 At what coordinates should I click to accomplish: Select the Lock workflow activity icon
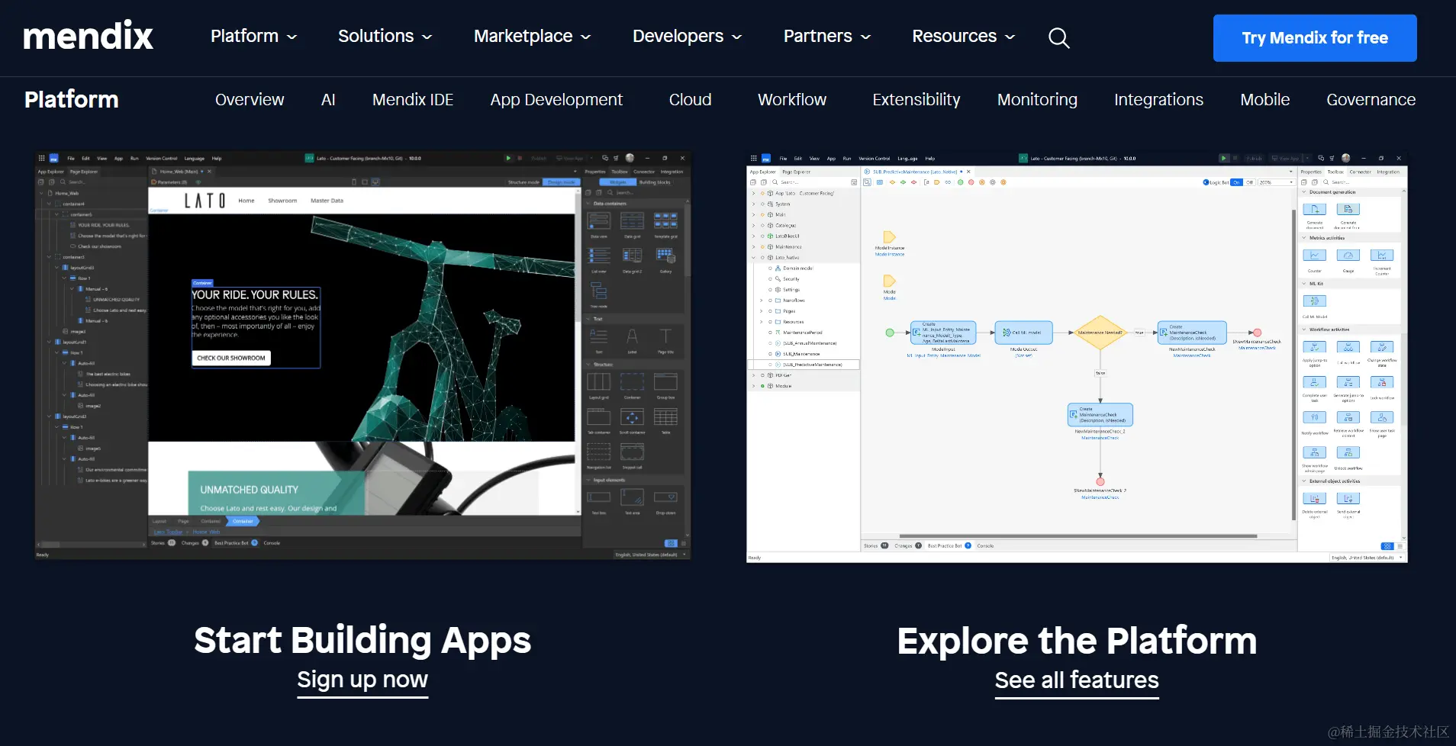[1383, 382]
